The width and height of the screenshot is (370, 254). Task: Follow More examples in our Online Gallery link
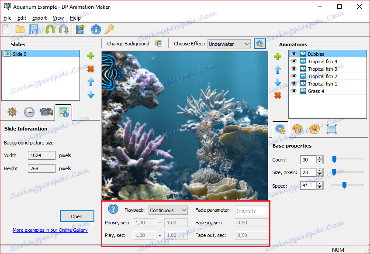50,230
